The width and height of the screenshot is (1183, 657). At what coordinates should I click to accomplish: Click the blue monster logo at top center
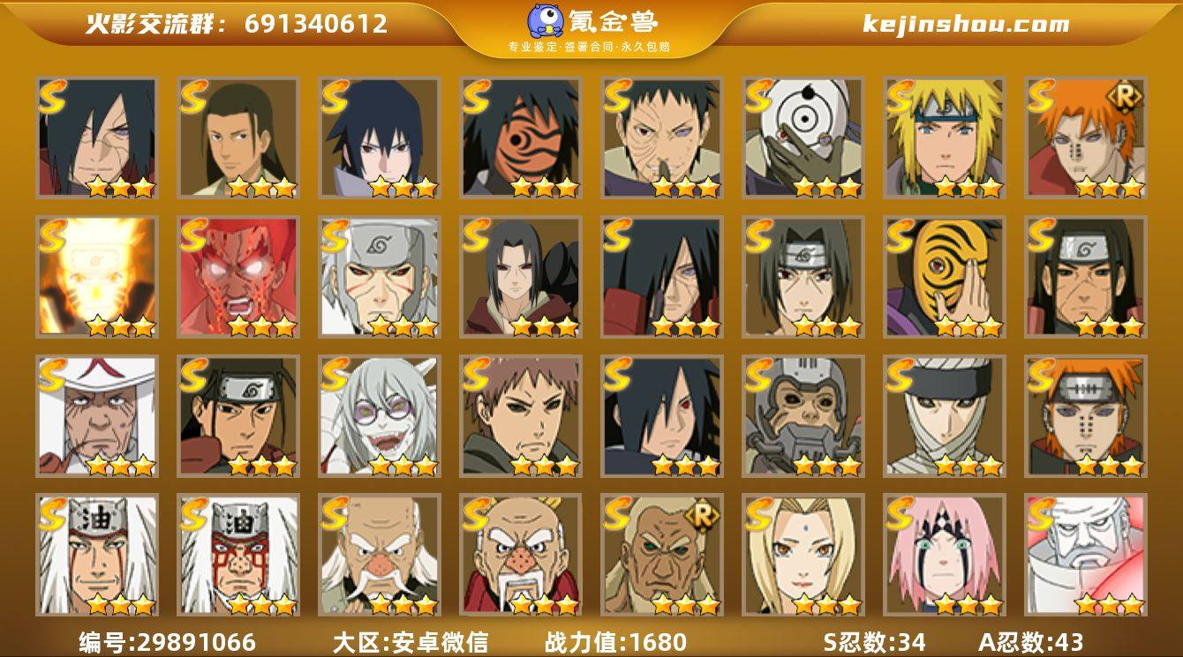[546, 21]
